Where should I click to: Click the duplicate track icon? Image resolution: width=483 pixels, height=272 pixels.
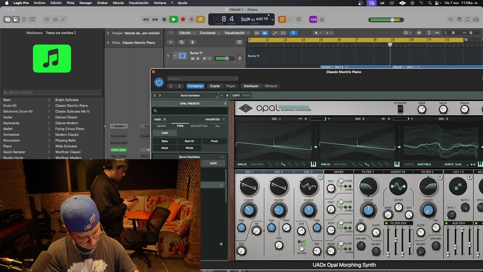(x=182, y=42)
